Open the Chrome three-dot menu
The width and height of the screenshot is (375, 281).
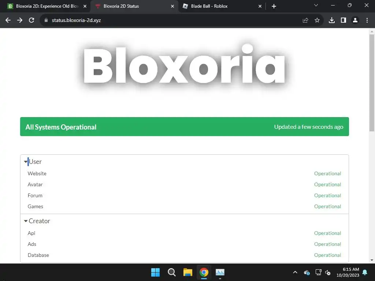pyautogui.click(x=367, y=20)
